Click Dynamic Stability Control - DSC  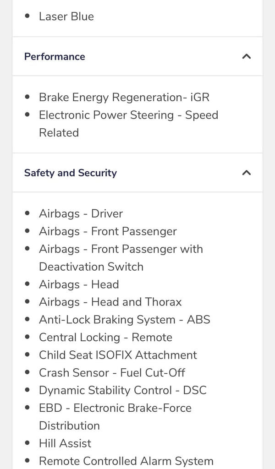click(123, 390)
